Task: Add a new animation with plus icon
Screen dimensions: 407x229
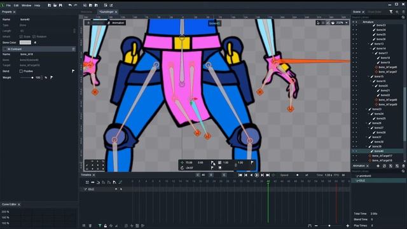Action: [378, 166]
